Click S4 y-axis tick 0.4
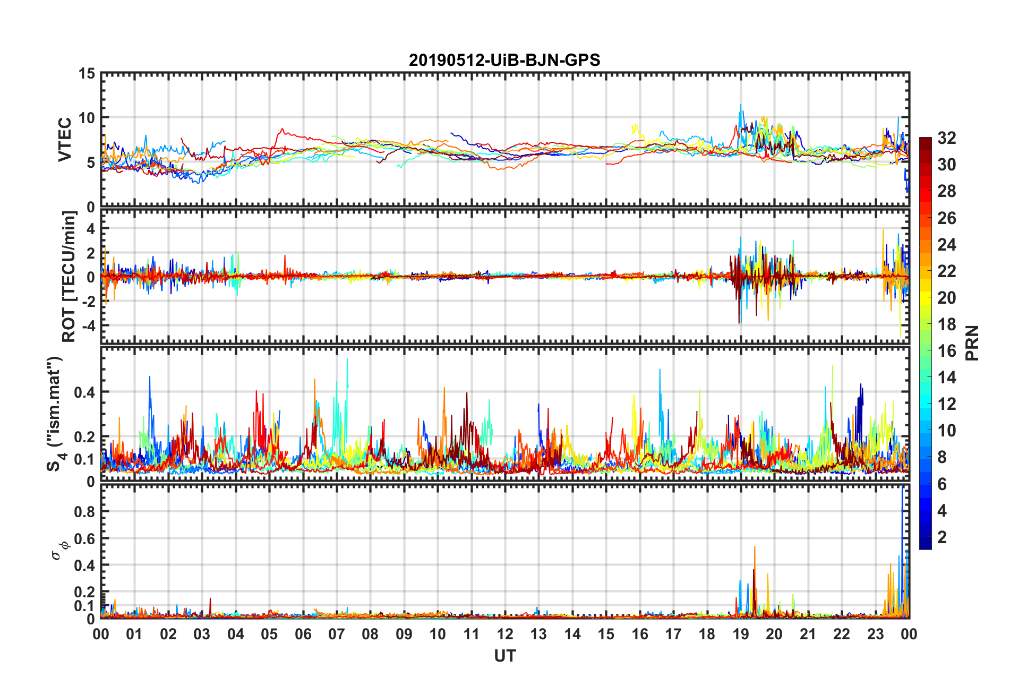Viewport: 1010px width, 686px height. [84, 392]
